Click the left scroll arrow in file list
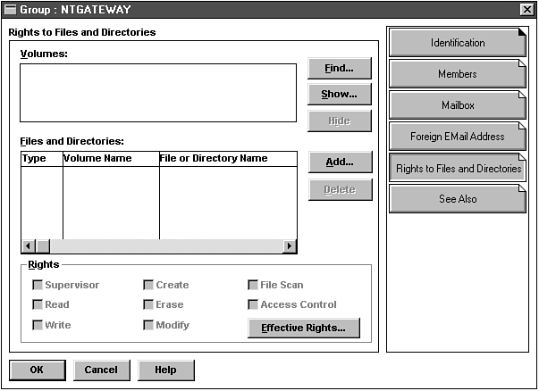 coord(28,246)
